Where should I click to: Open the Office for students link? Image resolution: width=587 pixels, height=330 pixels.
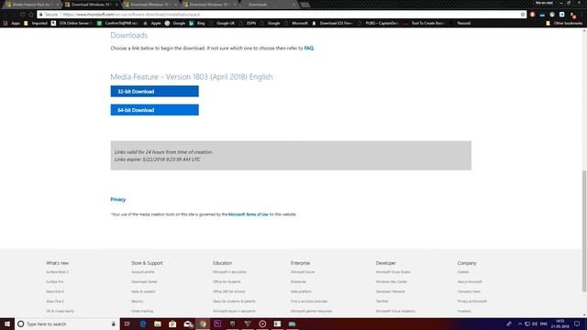[227, 281]
